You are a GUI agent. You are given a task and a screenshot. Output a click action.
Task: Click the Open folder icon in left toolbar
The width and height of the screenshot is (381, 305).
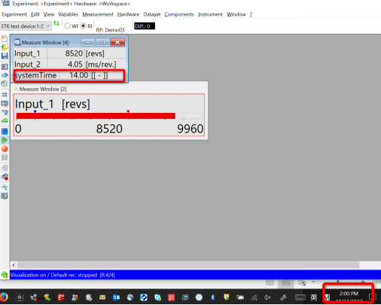5,47
